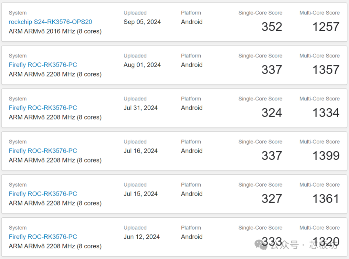Viewport: 349px width, 259px height.
Task: Click the single-core score 327
Action: point(272,199)
